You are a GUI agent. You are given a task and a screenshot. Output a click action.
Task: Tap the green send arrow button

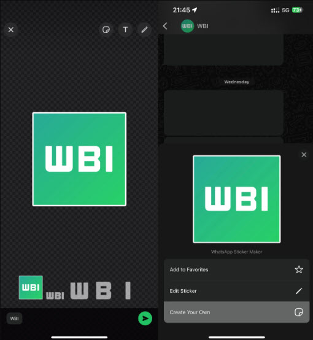click(x=145, y=319)
